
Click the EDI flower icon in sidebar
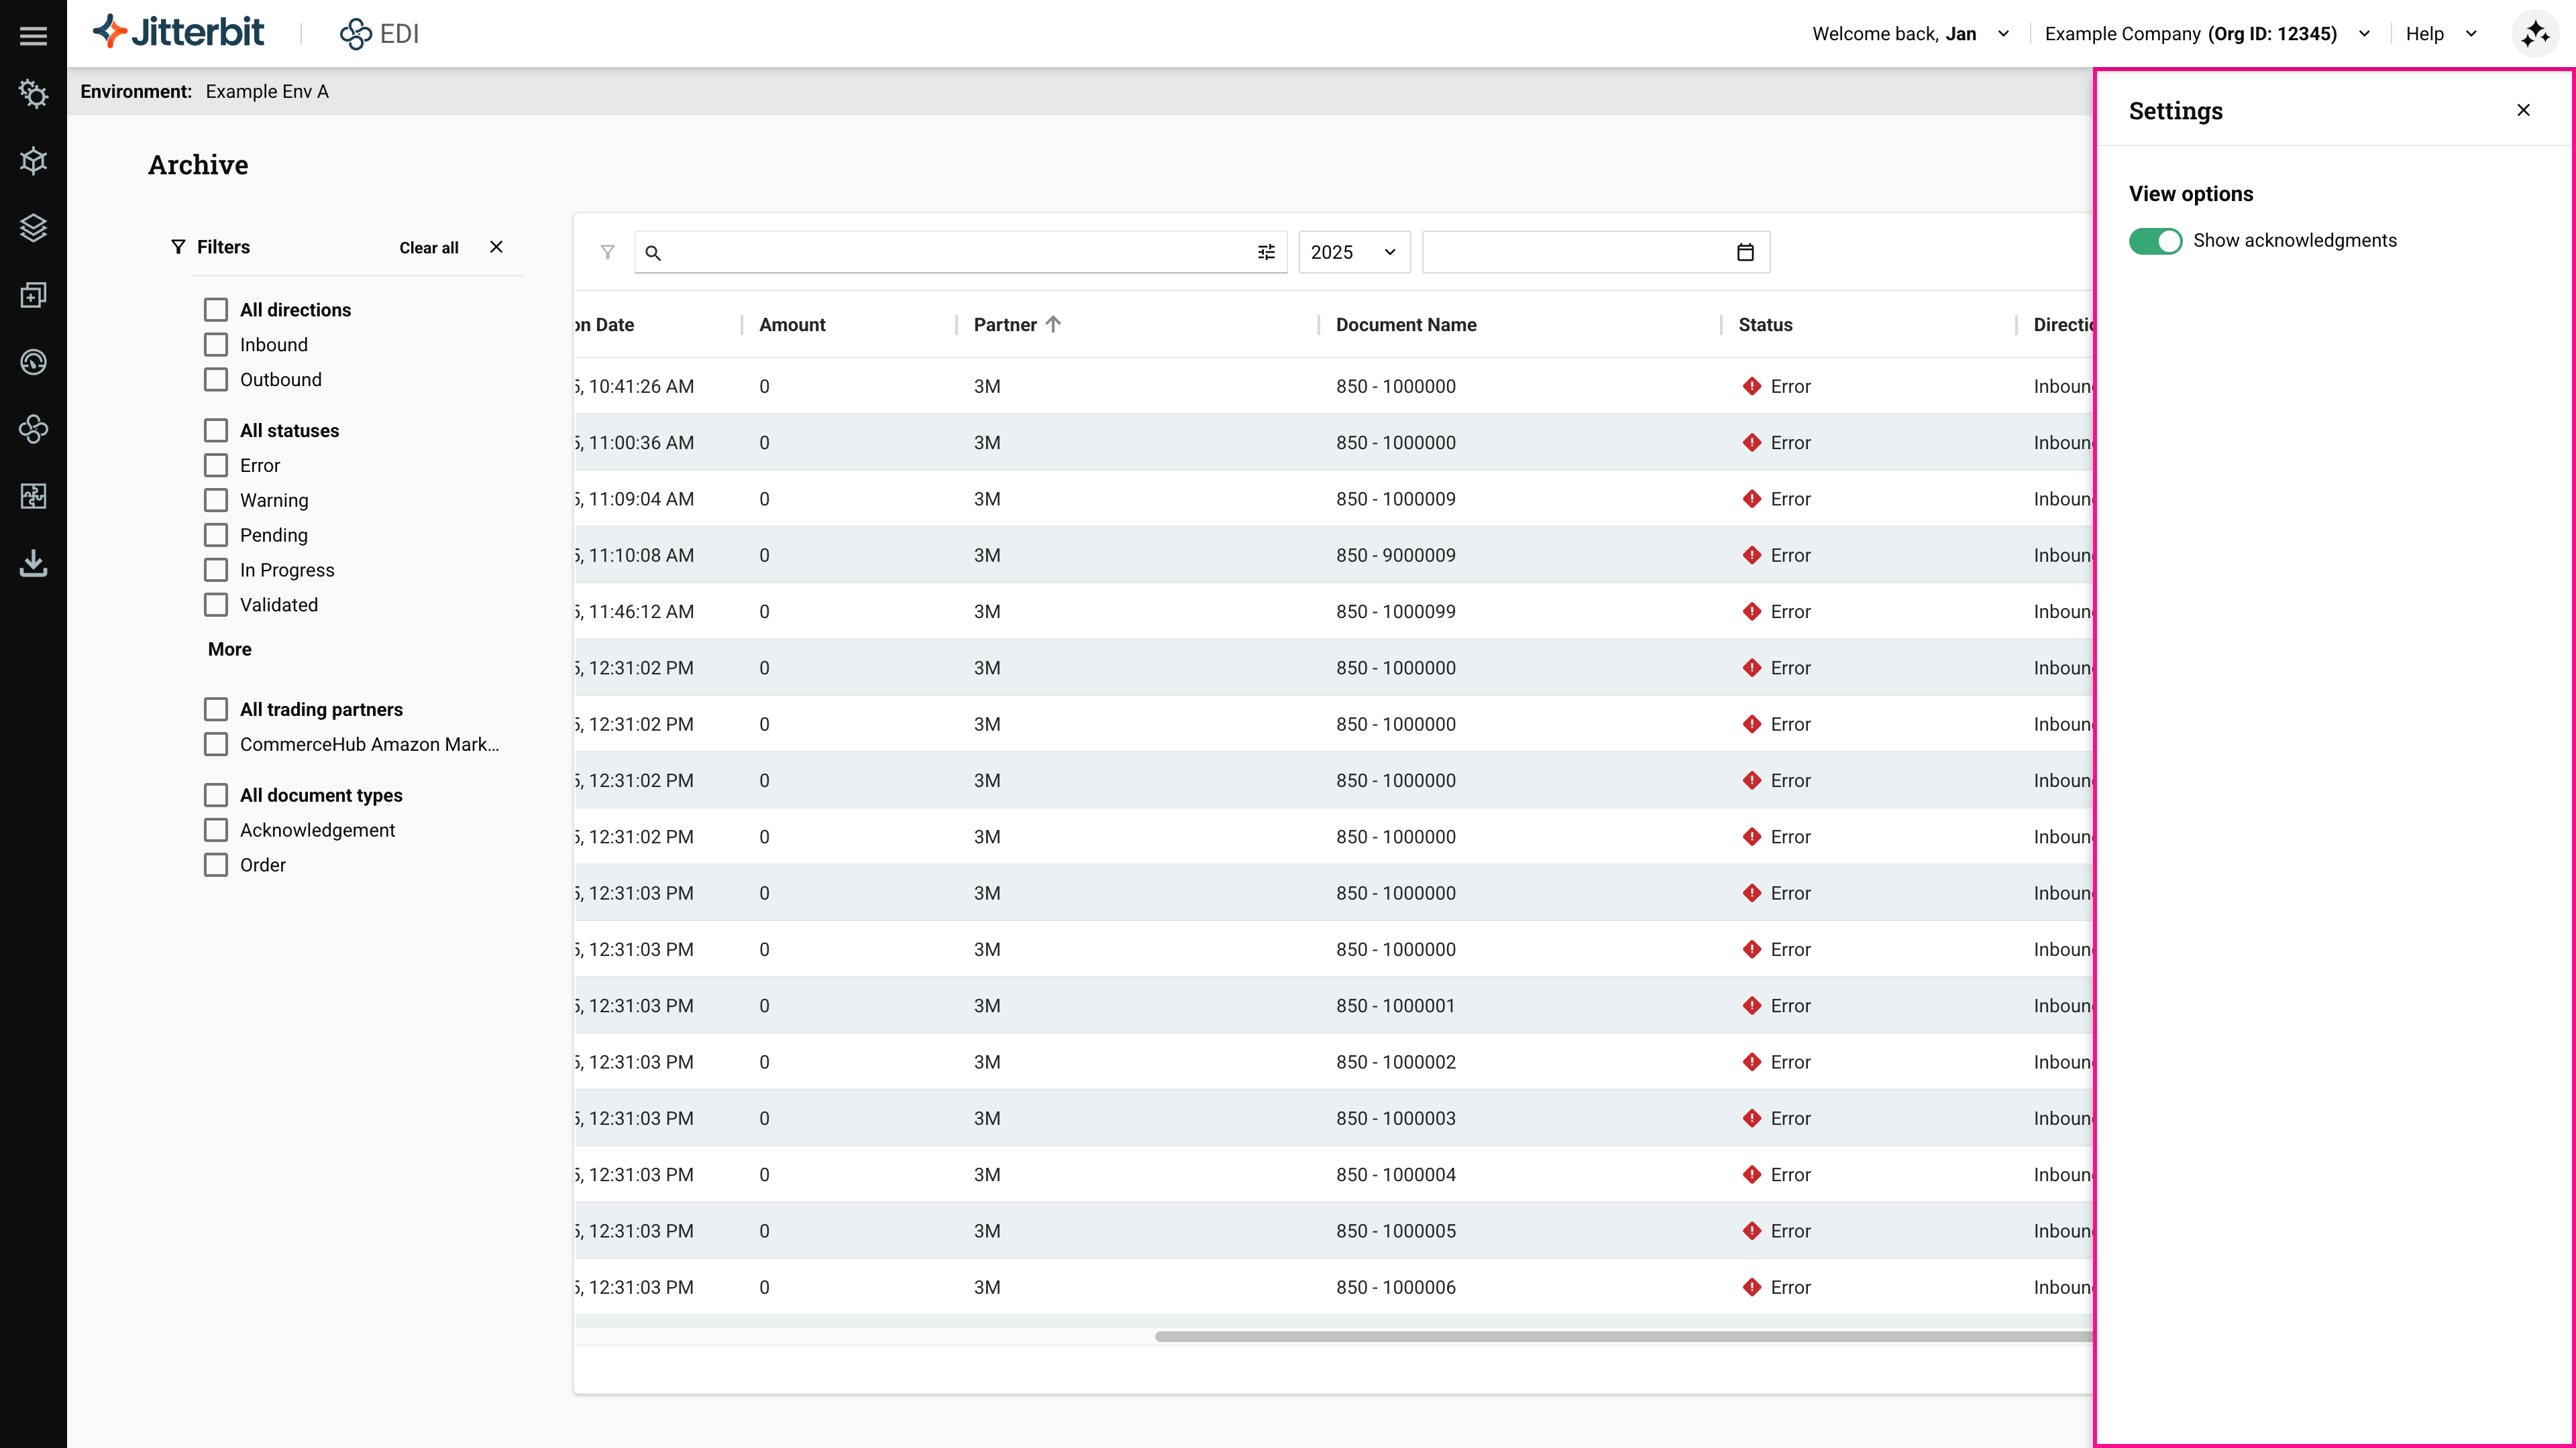pyautogui.click(x=33, y=429)
